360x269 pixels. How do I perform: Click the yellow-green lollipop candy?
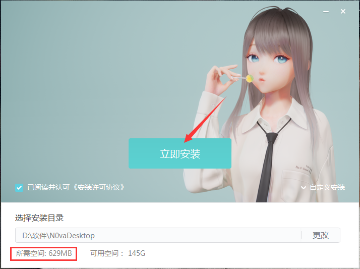tap(250, 79)
